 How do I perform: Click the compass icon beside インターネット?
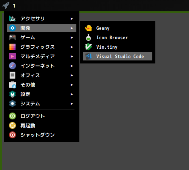pyautogui.click(x=12, y=66)
